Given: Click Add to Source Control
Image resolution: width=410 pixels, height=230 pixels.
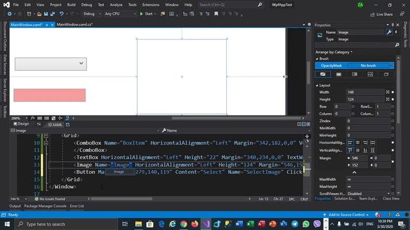Looking at the screenshot, I should [346, 215].
